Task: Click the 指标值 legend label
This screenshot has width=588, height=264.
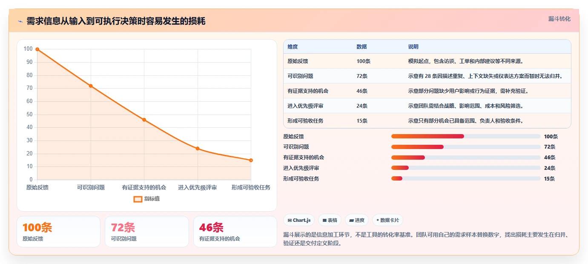Action: pyautogui.click(x=152, y=199)
